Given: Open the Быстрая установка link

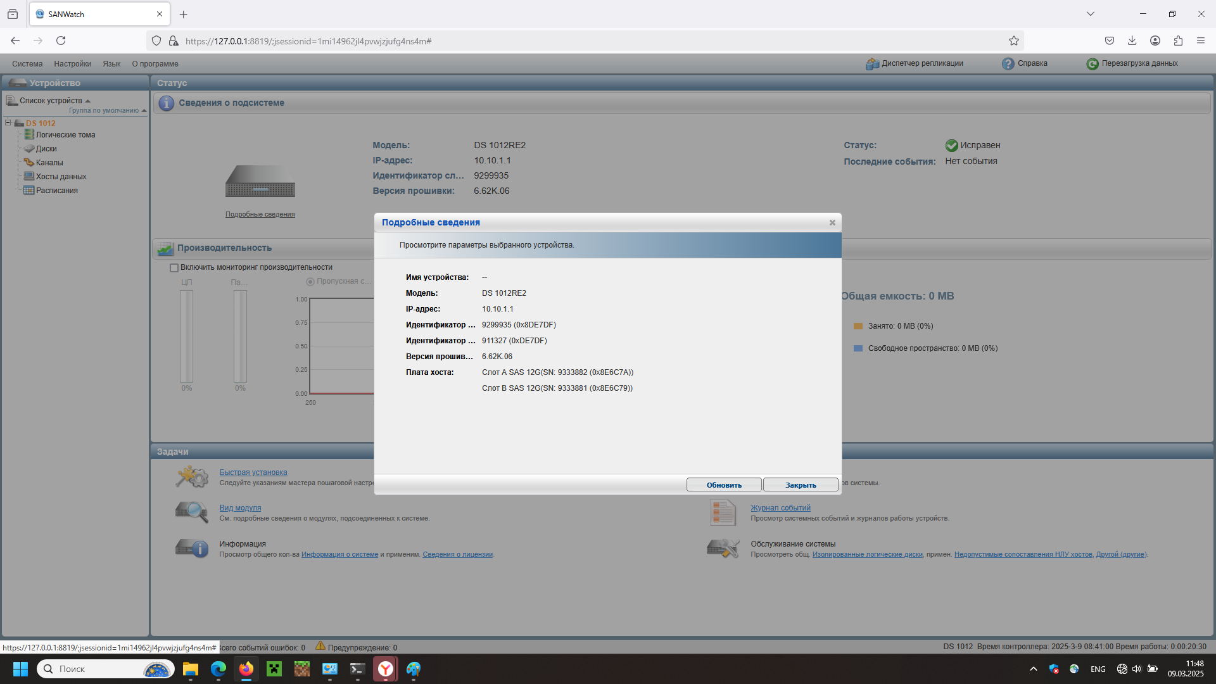Looking at the screenshot, I should pos(253,472).
